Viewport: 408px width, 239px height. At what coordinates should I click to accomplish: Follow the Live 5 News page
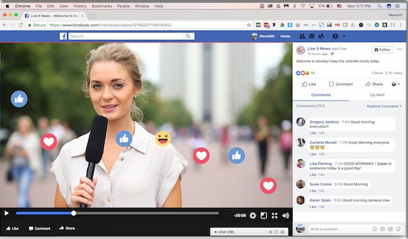382,49
